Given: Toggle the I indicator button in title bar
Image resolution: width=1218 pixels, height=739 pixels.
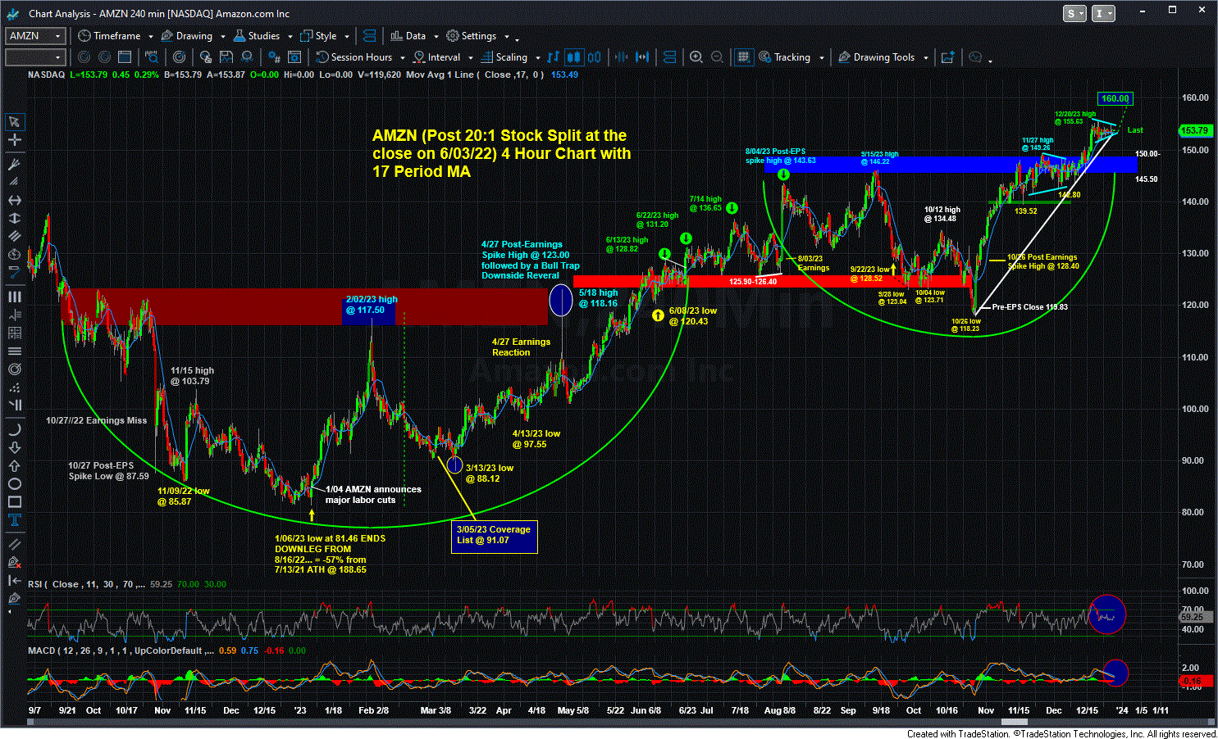Looking at the screenshot, I should [x=1104, y=13].
